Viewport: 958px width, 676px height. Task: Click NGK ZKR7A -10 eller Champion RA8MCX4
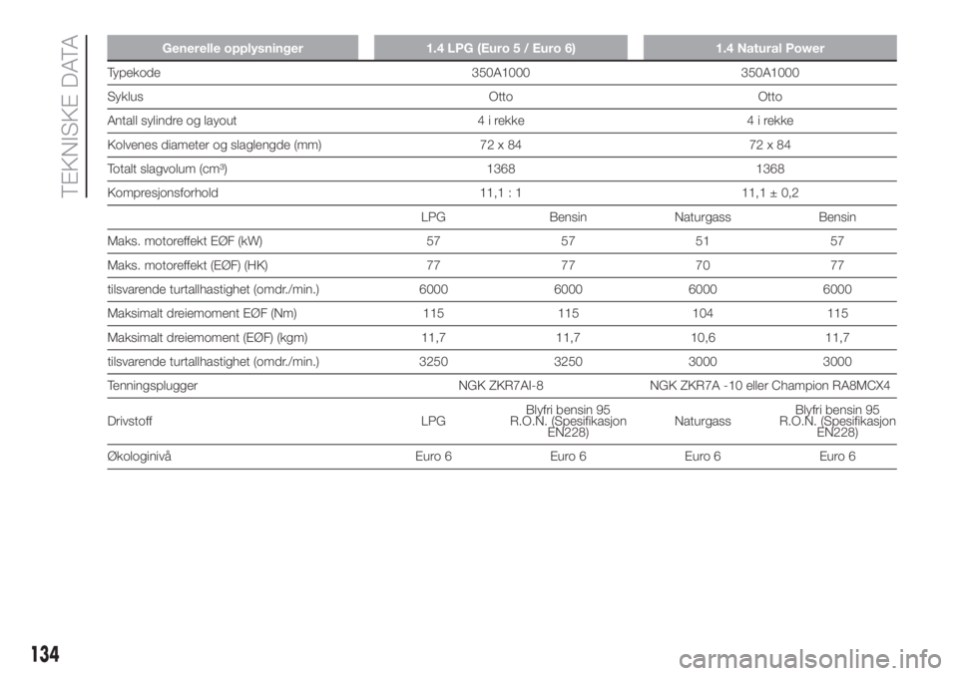click(769, 386)
